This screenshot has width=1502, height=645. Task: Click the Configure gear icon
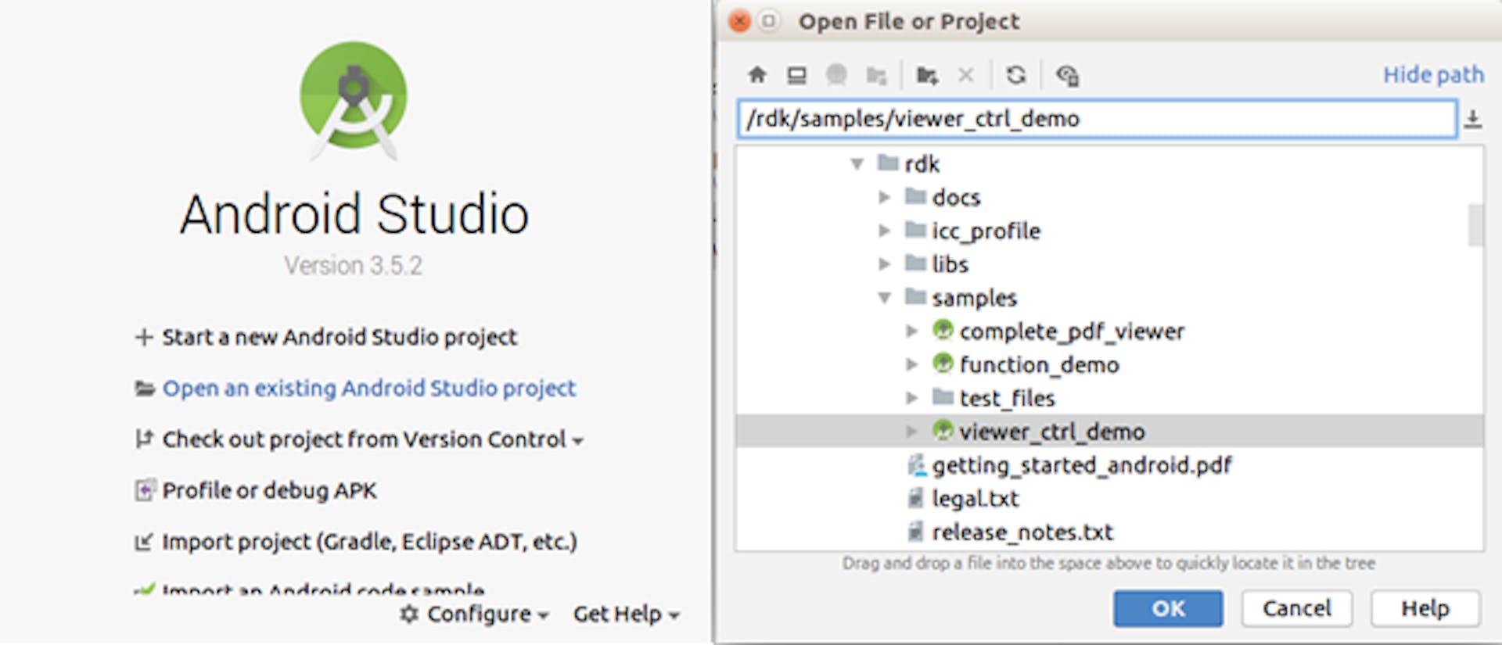tap(409, 614)
